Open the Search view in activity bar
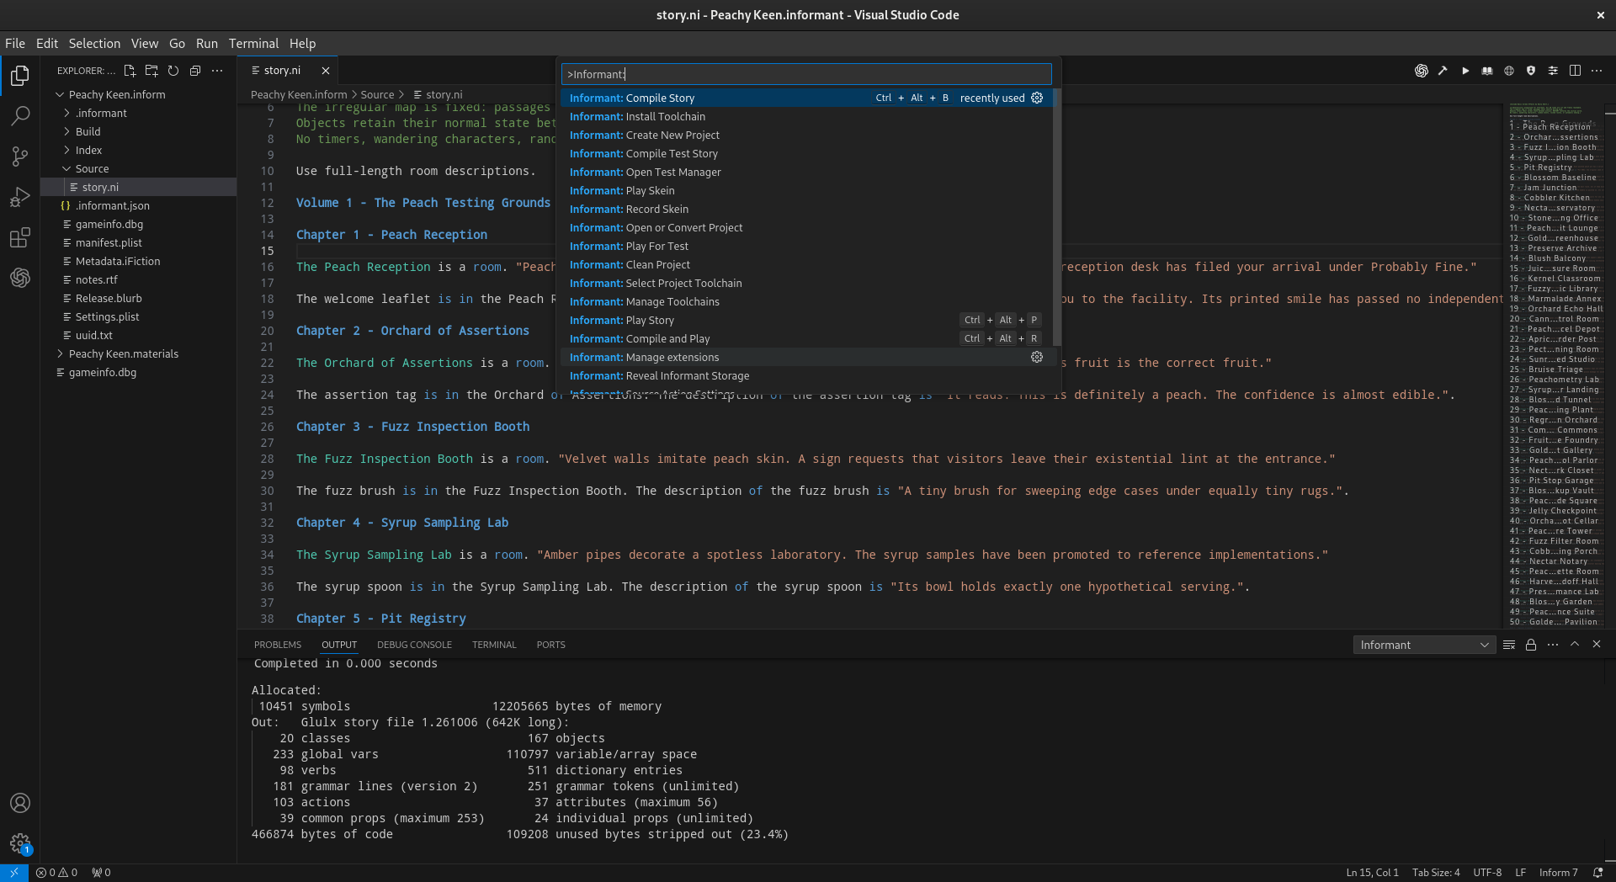1616x882 pixels. click(20, 115)
